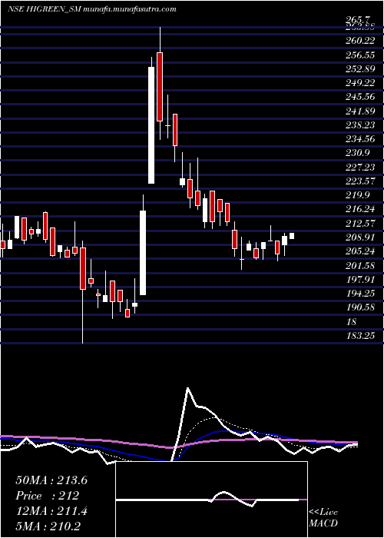384x538 pixels.
Task: Click the 183.25 price axis label
Action: coord(362,336)
